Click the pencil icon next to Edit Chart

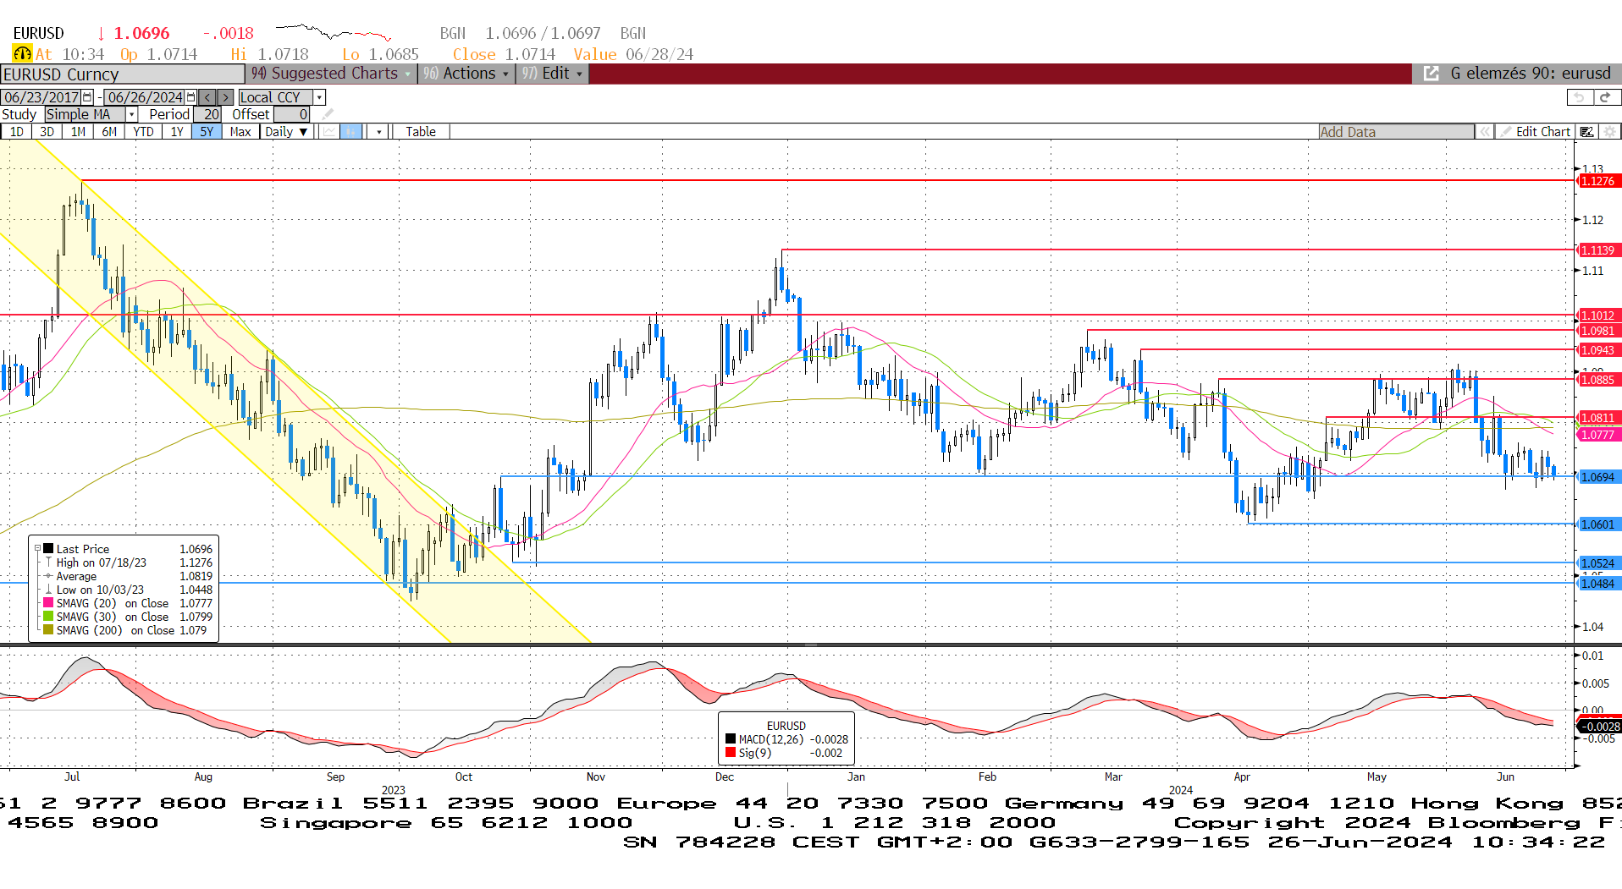click(1505, 132)
